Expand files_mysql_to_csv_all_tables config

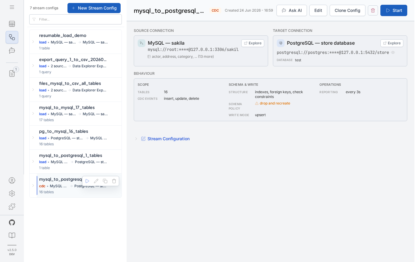point(33,90)
